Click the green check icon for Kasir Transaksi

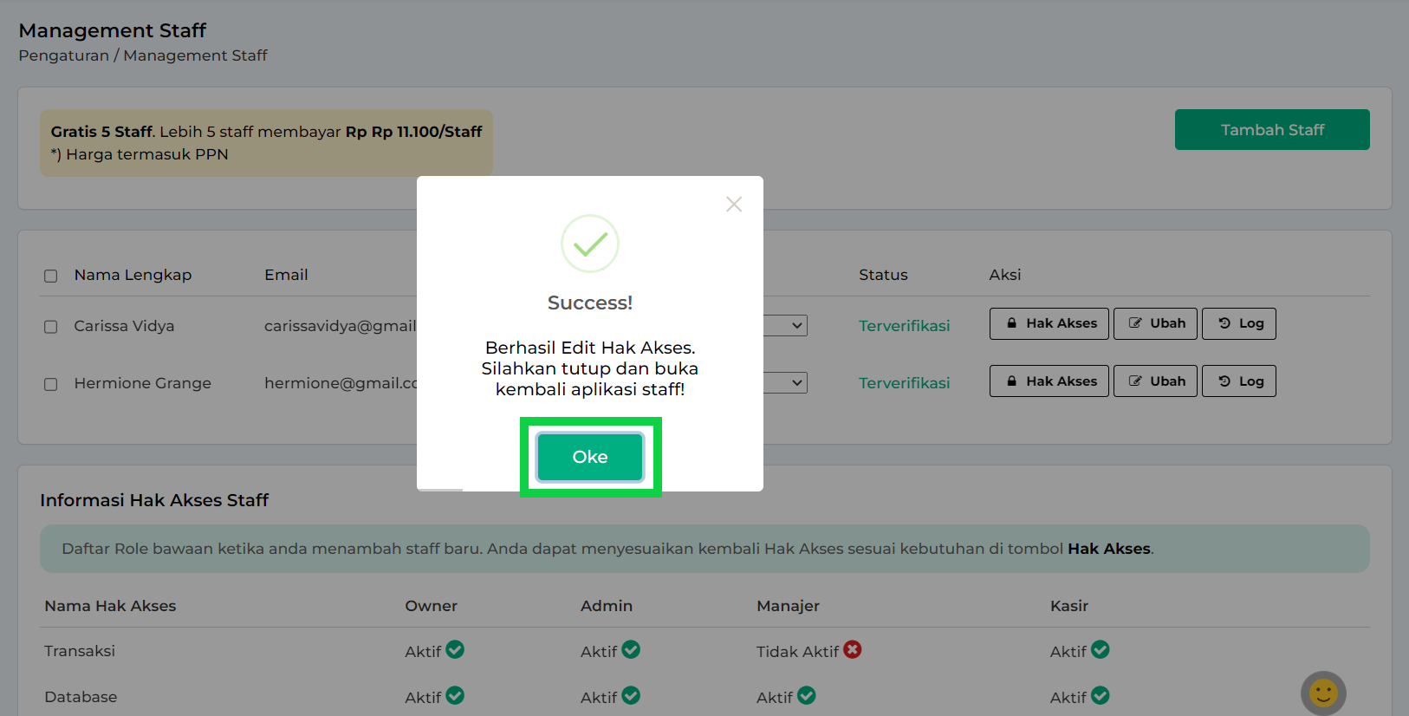click(1101, 649)
